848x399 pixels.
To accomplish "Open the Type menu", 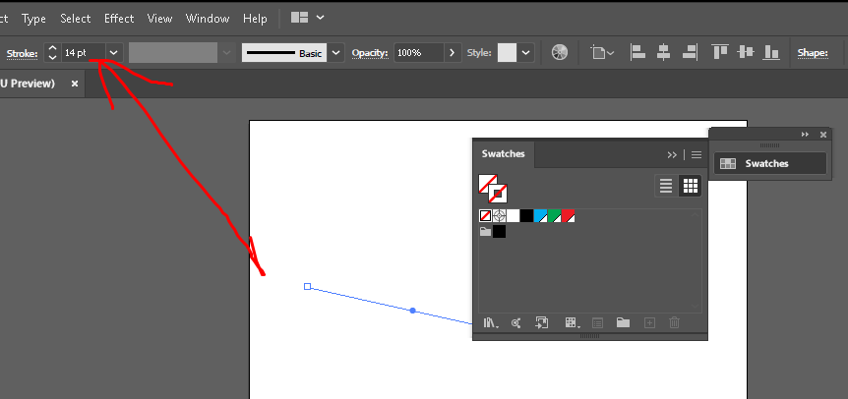I will 33,19.
